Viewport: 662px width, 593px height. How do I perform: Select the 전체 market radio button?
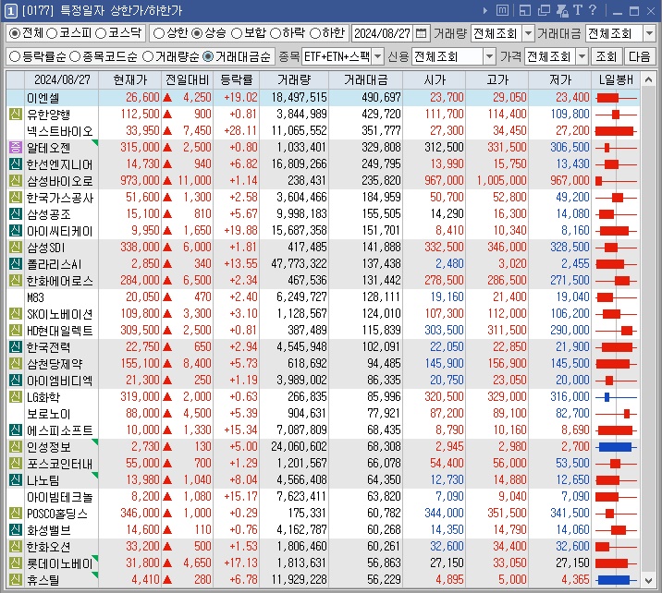pos(15,33)
